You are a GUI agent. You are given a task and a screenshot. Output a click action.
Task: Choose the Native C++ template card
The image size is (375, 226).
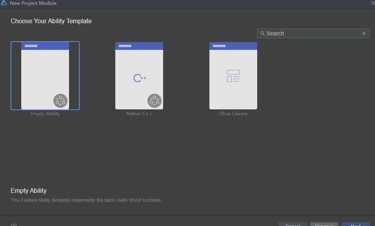point(139,76)
